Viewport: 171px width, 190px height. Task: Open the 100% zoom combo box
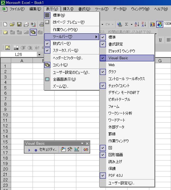click(167, 24)
